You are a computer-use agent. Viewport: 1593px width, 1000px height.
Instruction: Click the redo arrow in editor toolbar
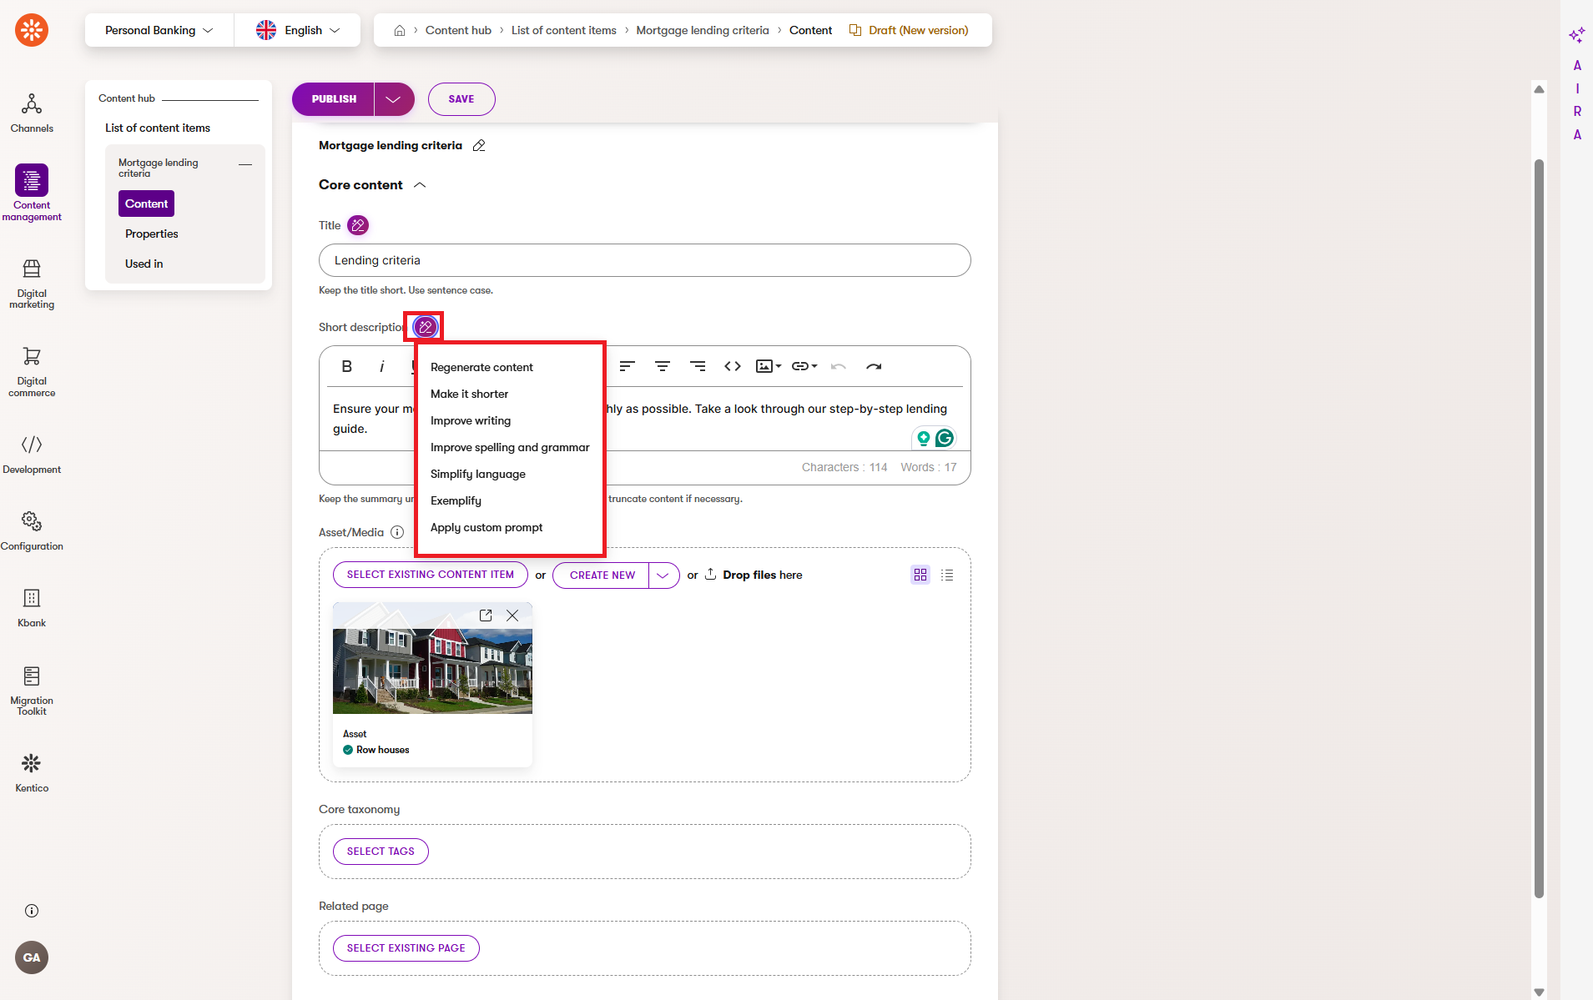click(874, 366)
